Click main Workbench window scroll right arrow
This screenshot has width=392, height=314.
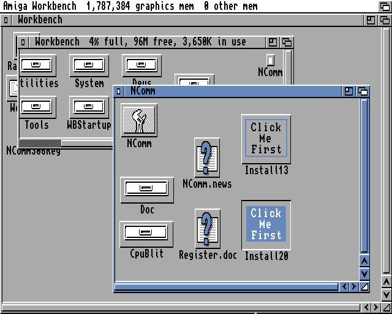[375, 307]
